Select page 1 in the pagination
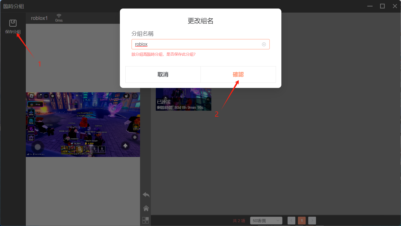401x226 pixels. click(302, 221)
